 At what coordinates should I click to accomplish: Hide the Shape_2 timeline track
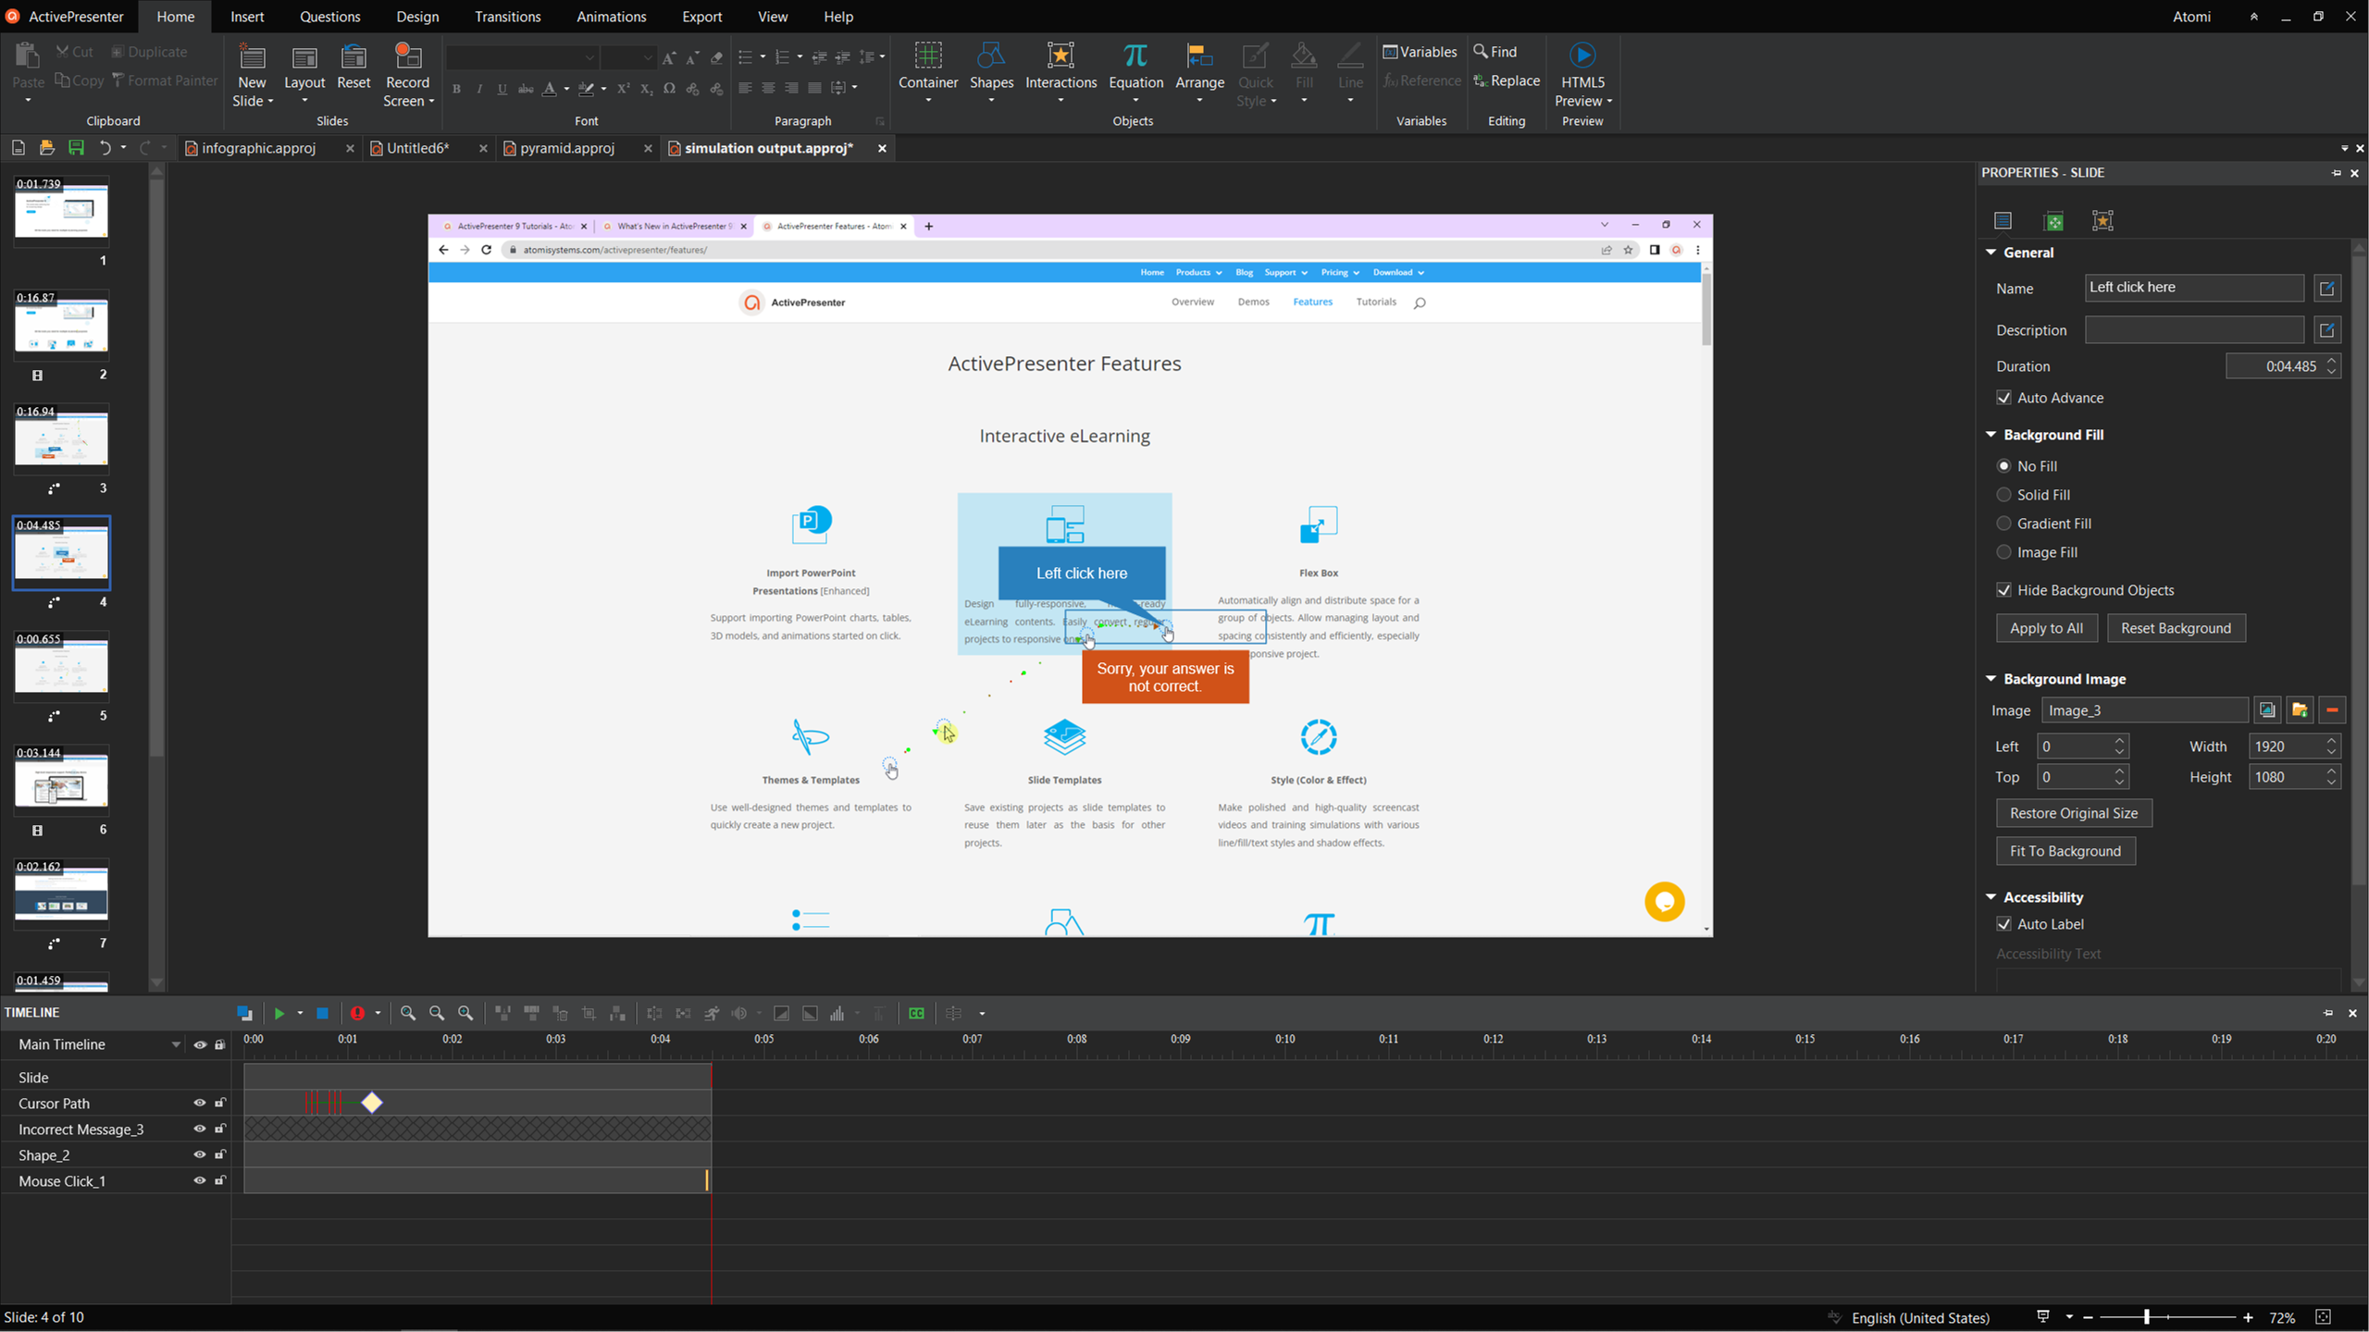click(x=199, y=1154)
